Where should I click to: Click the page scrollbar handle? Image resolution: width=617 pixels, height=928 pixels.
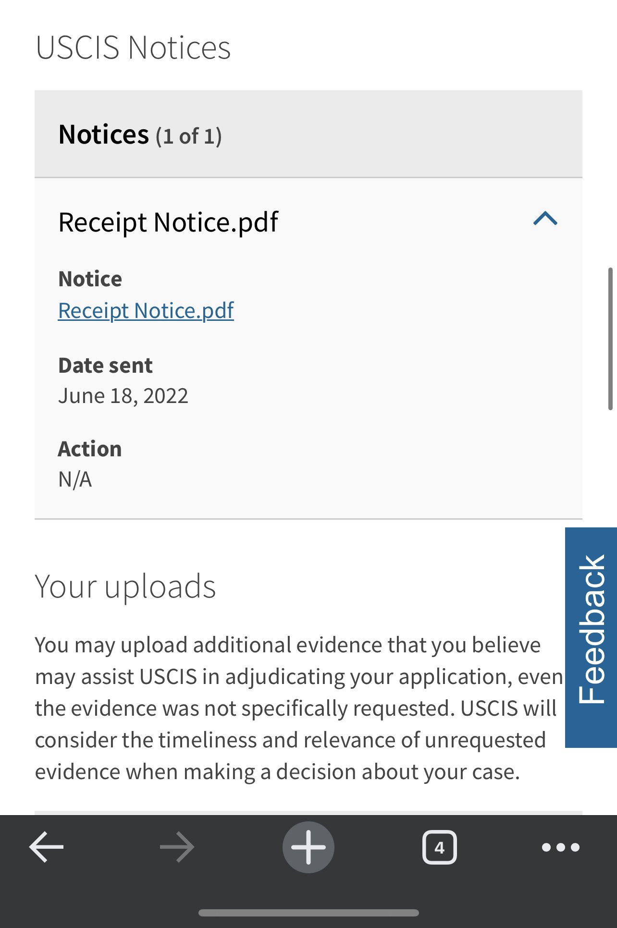pyautogui.click(x=611, y=339)
